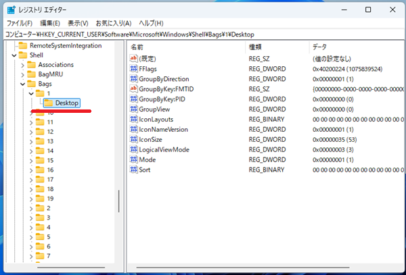Image resolution: width=406 pixels, height=275 pixels.
Task: Expand key 17 in the tree
Action: (x=31, y=180)
